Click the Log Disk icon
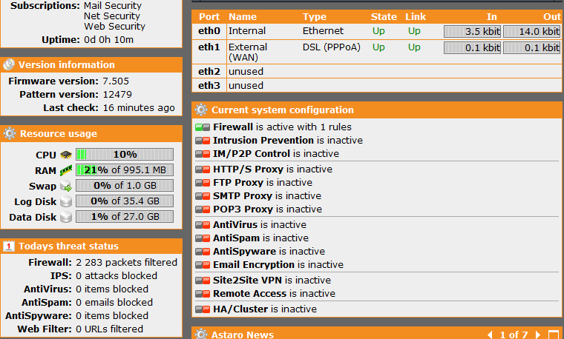Viewport: 564px width, 339px height. point(66,201)
